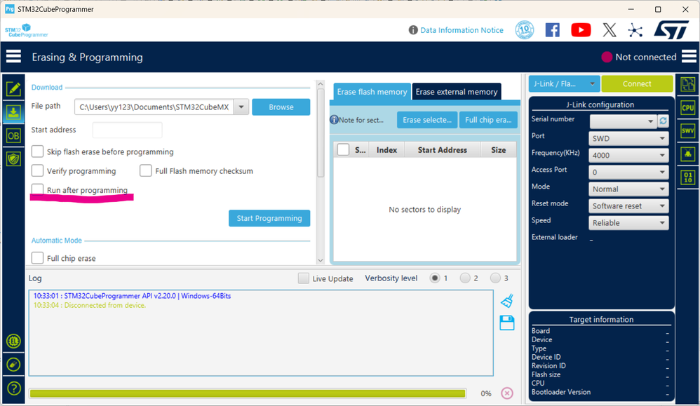
Task: Click the green progress bar
Action: (248, 393)
